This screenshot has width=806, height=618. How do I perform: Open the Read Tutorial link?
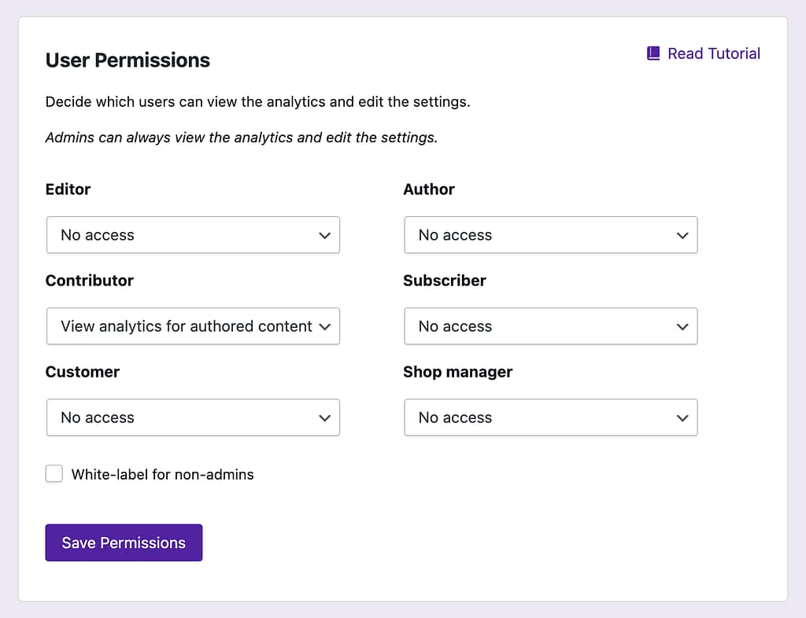click(x=712, y=53)
